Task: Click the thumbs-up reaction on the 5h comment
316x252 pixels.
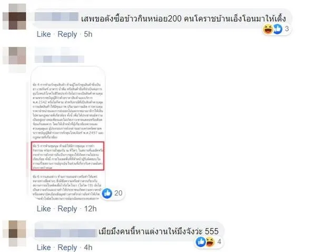Action: [x=278, y=29]
